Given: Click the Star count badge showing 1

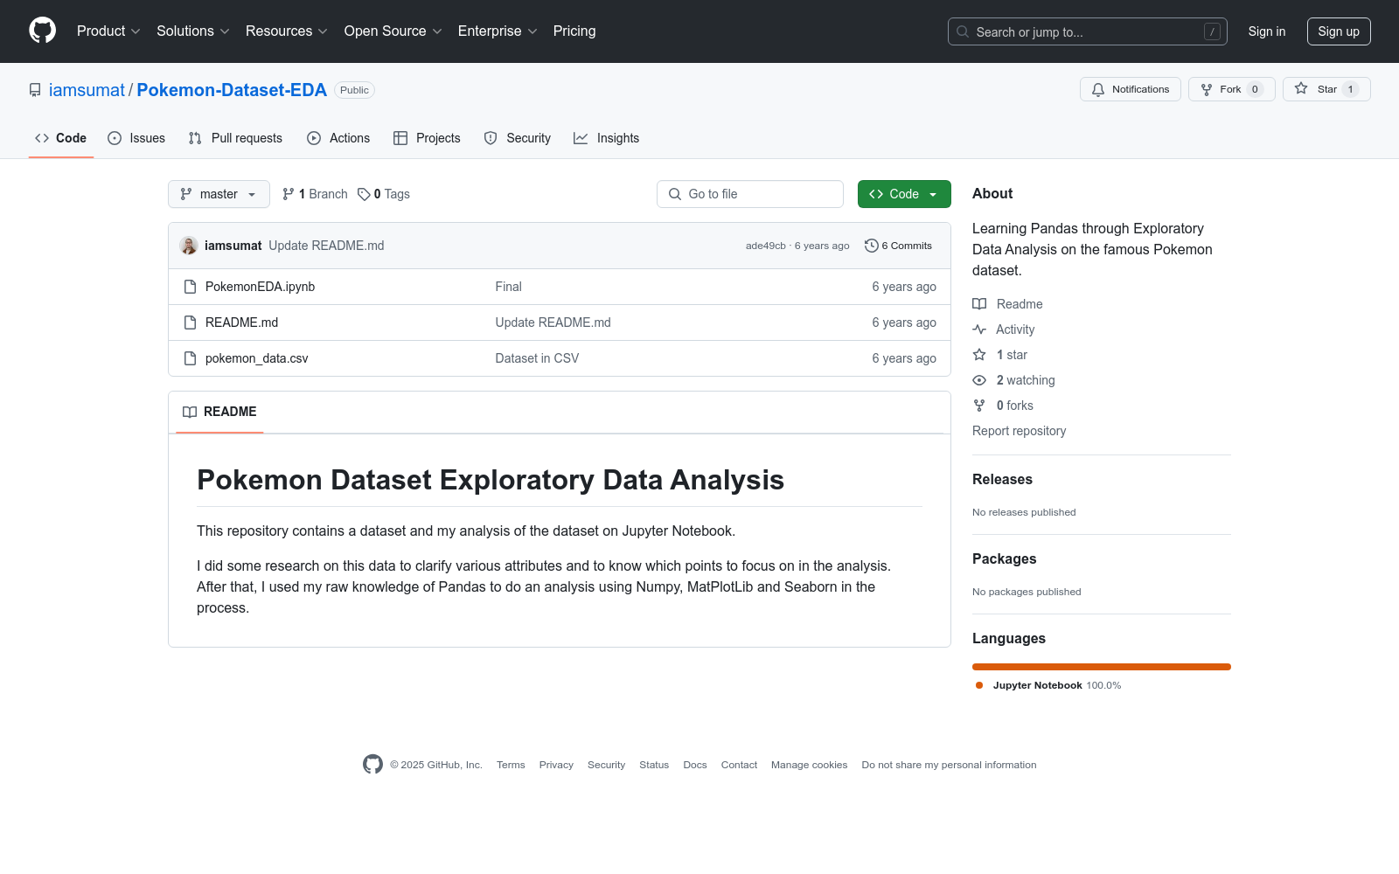Looking at the screenshot, I should click(x=1350, y=89).
